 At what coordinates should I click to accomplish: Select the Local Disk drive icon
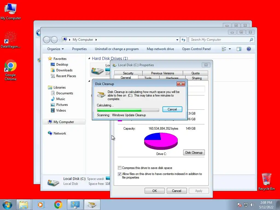[97, 71]
